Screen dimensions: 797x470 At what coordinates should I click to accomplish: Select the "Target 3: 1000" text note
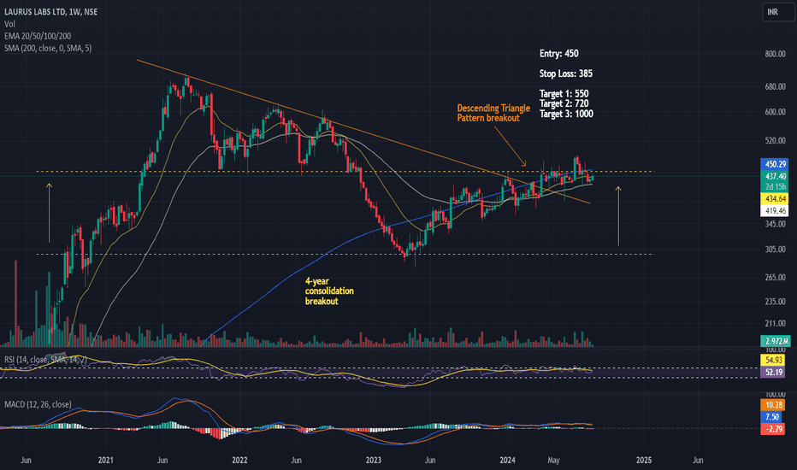coord(566,114)
